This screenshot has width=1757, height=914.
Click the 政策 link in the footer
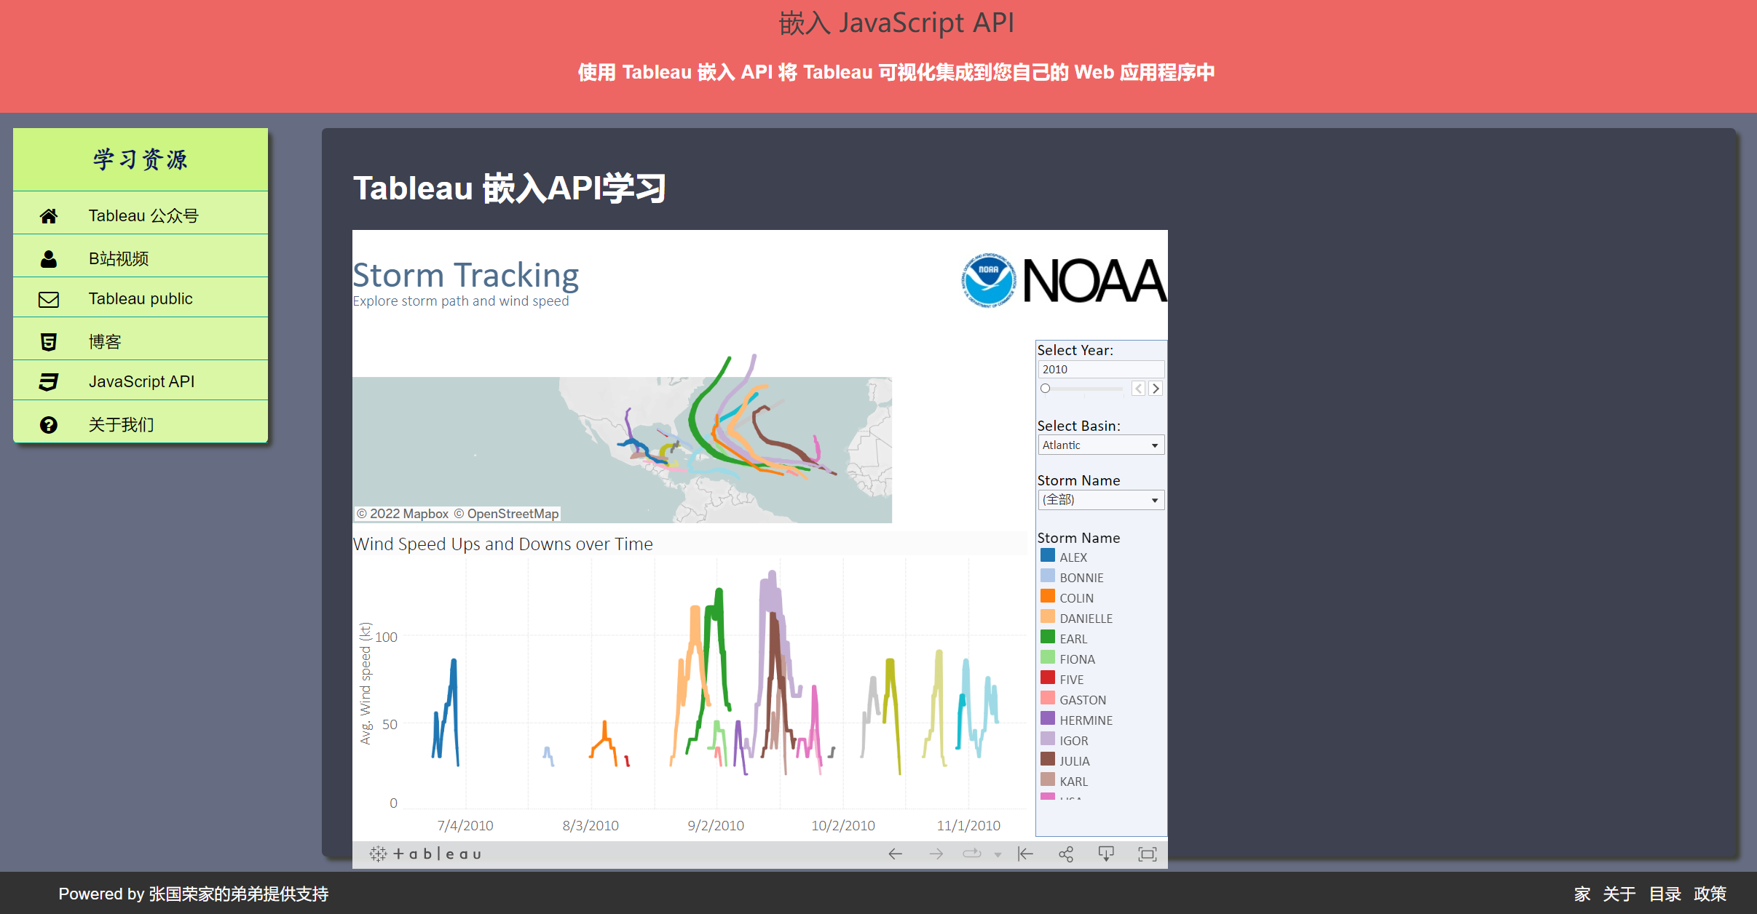click(1711, 894)
